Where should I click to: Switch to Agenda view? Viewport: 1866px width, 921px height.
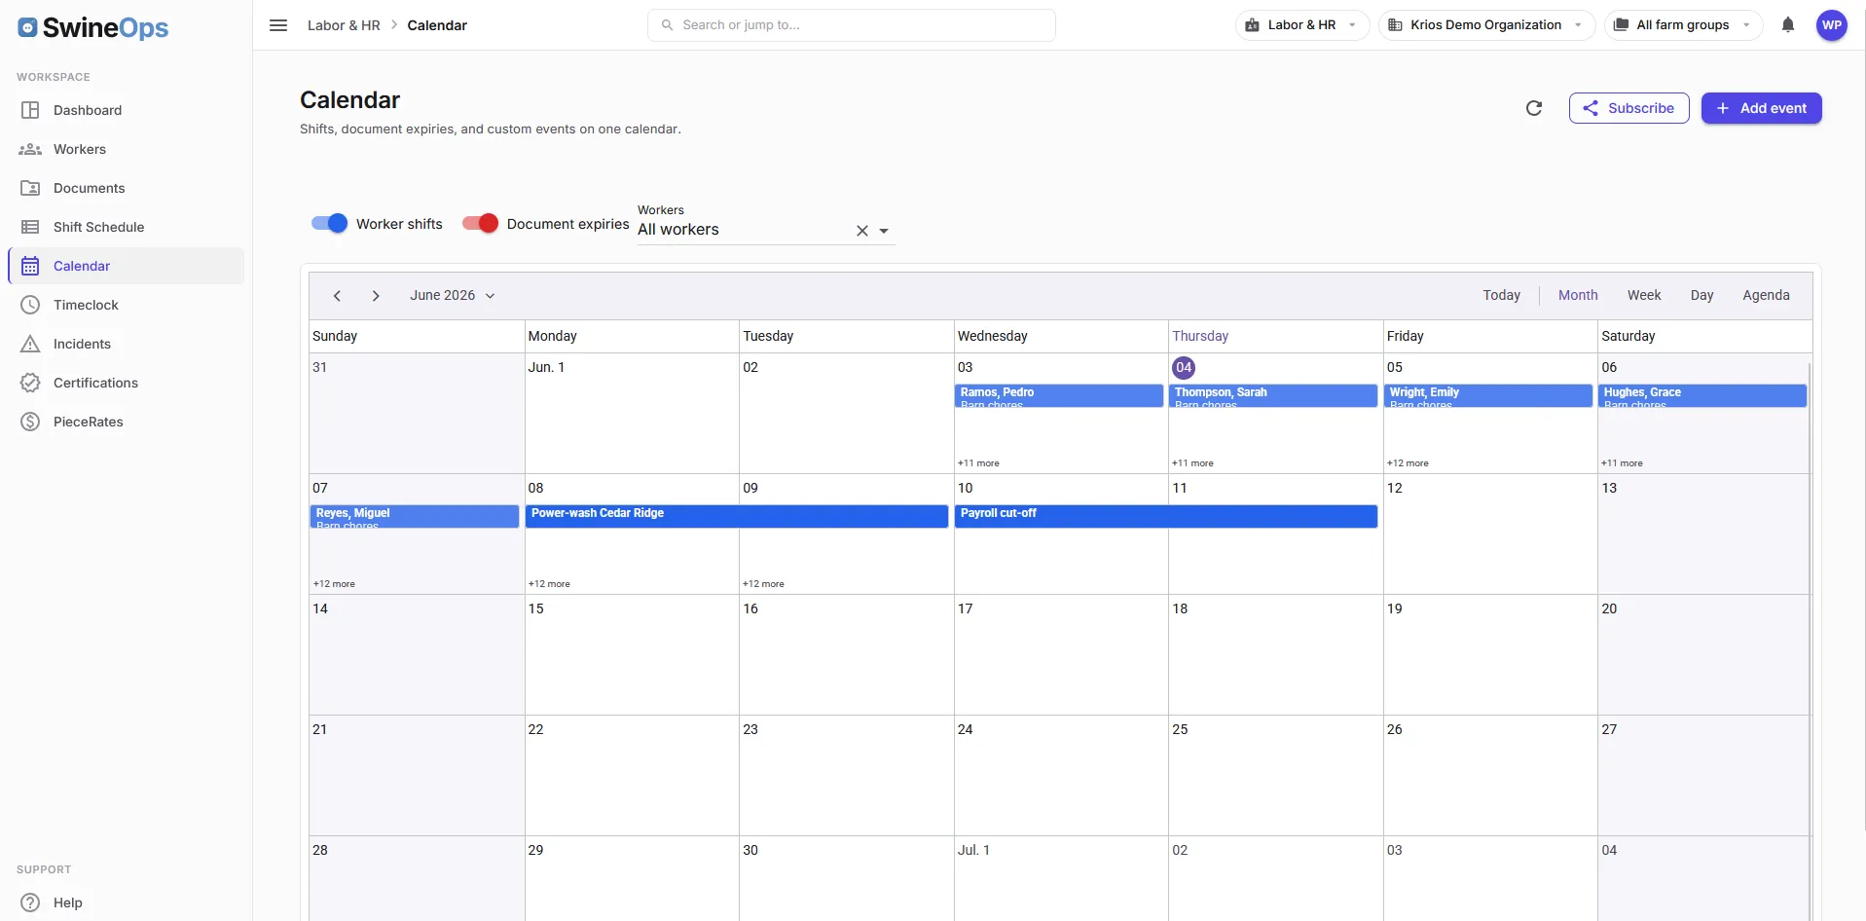[1766, 296]
